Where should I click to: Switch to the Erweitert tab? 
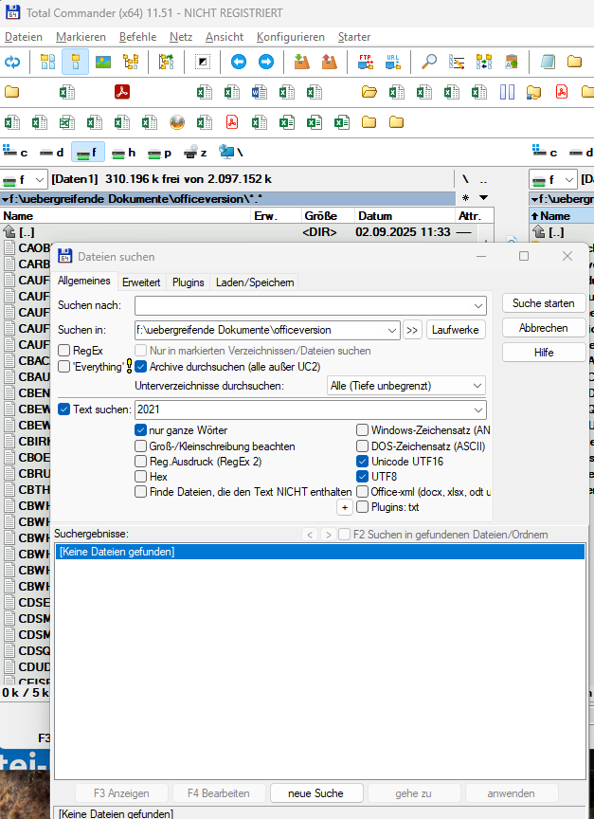tap(141, 282)
